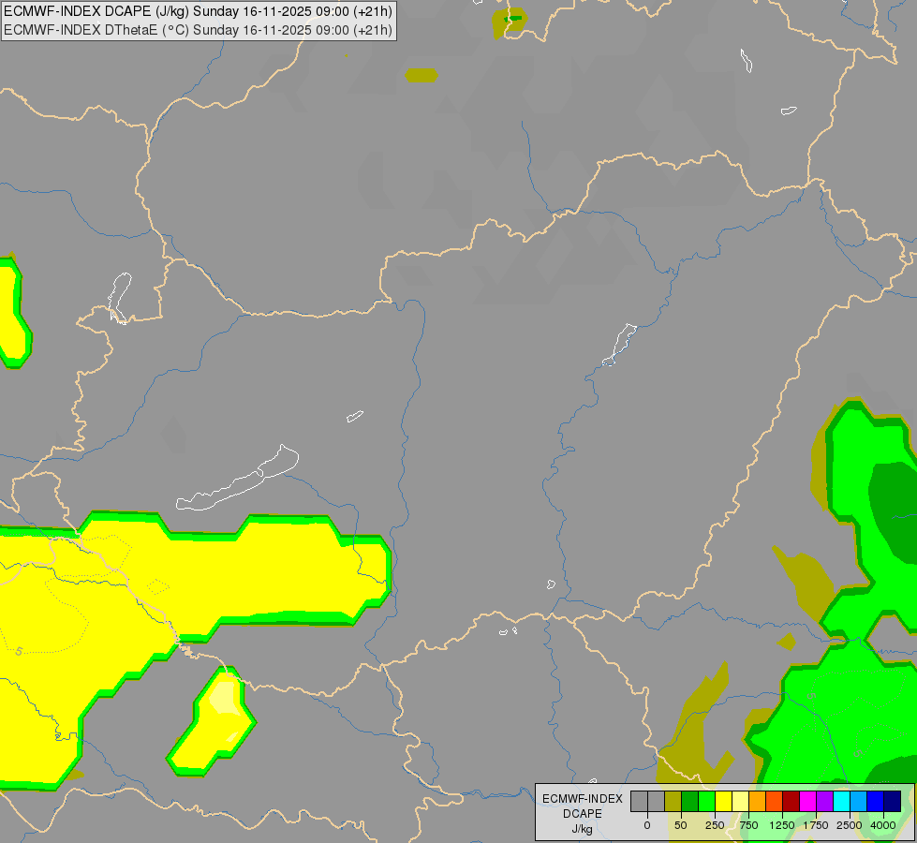Viewport: 917px width, 843px height.
Task: Select the pale yellow legend swatch
Action: click(x=740, y=801)
